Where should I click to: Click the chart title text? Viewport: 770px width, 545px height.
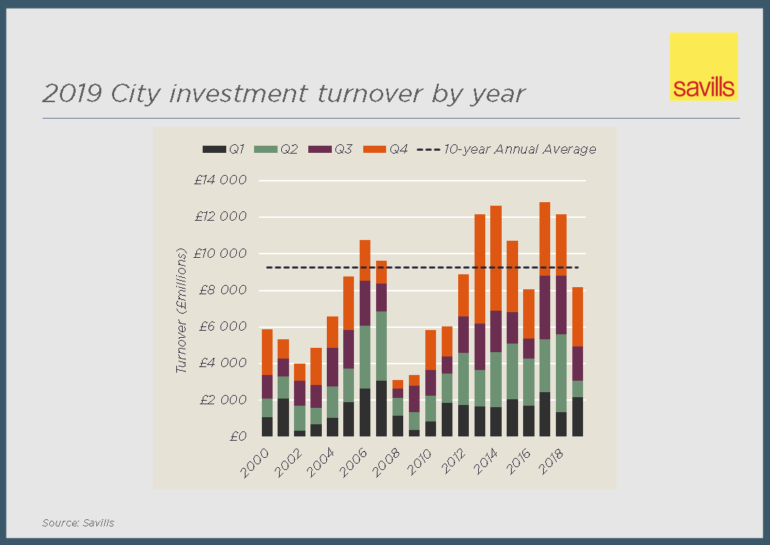pos(283,94)
